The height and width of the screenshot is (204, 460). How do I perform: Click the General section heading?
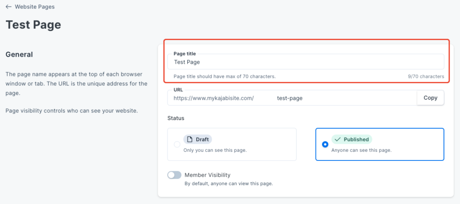[x=19, y=55]
